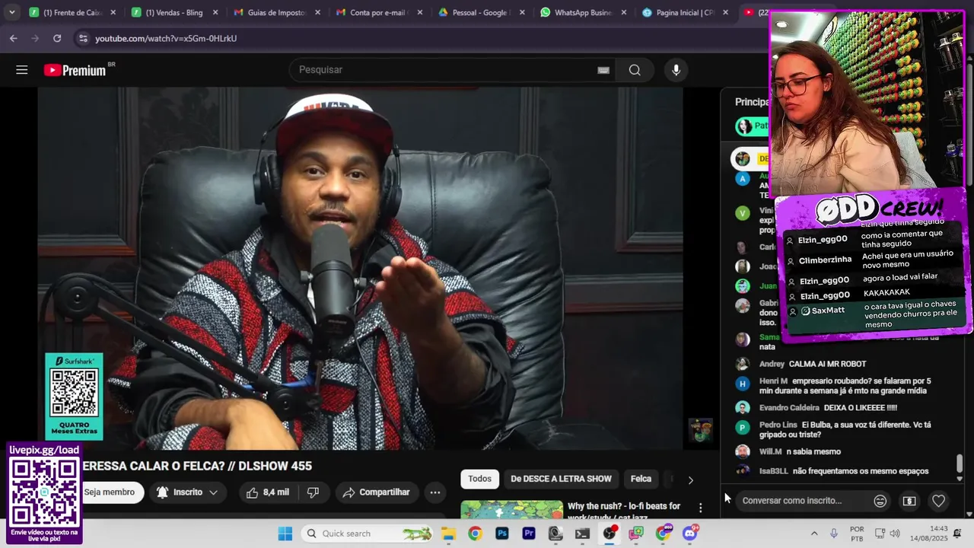Open Discord from taskbar
The image size is (974, 548).
click(690, 534)
